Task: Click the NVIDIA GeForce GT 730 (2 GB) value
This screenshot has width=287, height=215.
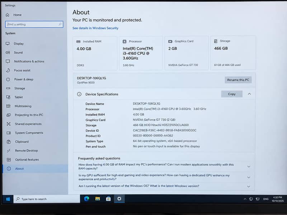Action: (154, 120)
